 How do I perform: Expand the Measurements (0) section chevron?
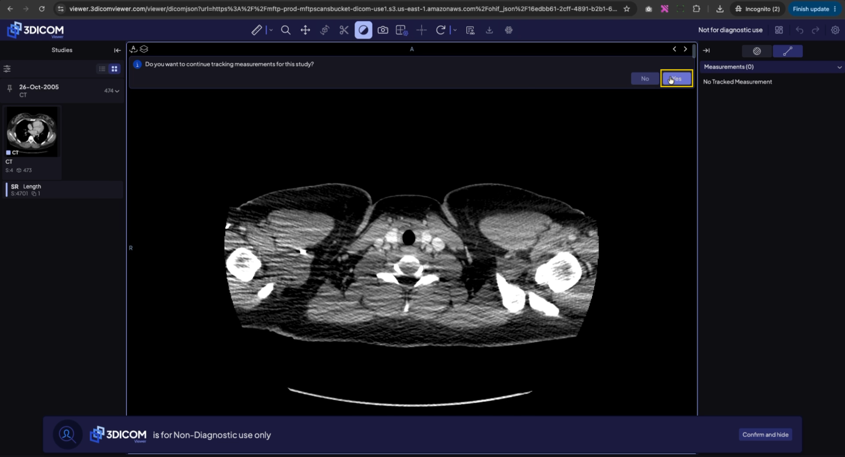tap(839, 67)
